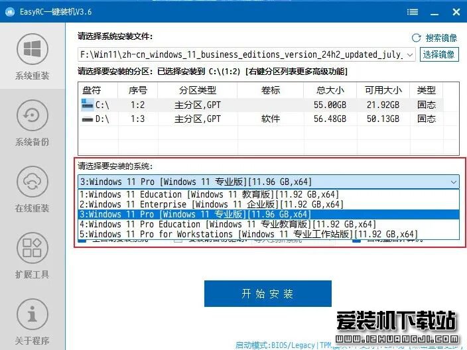Viewport: 467px width, 350px height.
Task: Click the EasyRC app logo icon
Action: (x=10, y=12)
